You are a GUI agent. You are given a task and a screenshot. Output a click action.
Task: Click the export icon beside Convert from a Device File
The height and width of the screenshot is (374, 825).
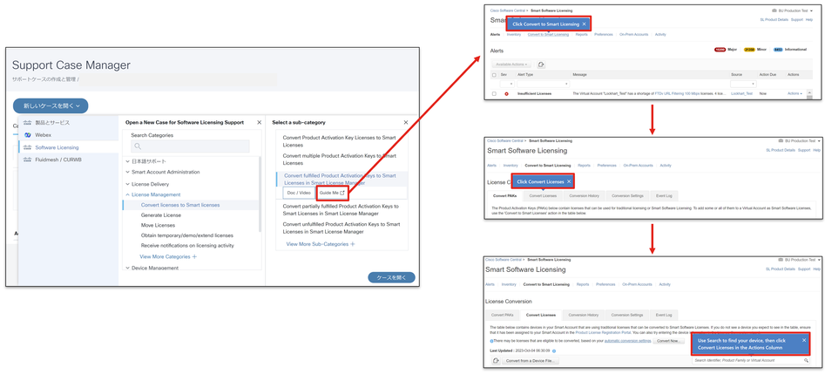click(495, 361)
